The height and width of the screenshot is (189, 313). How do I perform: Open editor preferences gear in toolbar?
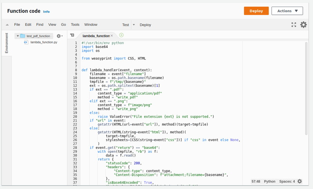point(303,25)
